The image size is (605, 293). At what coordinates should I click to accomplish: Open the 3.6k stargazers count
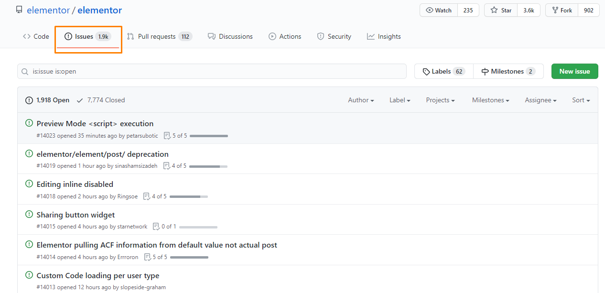[529, 11]
